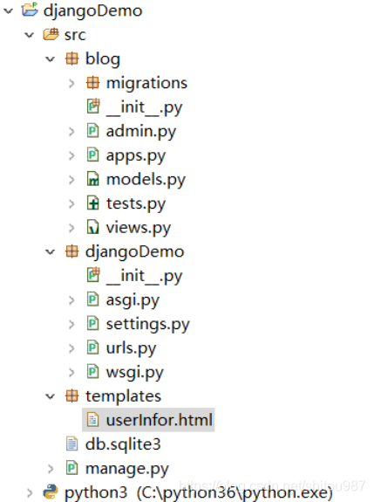The image size is (374, 502).
Task: Select the migrations label
Action: tap(146, 84)
